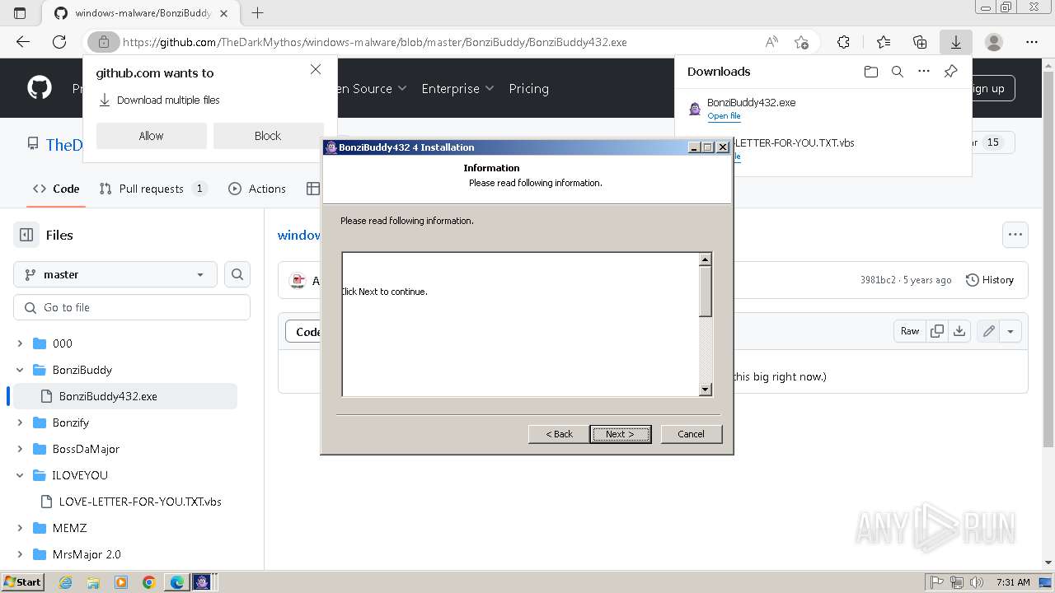Screen dimensions: 1055x593
Task: View file History
Action: pos(990,280)
